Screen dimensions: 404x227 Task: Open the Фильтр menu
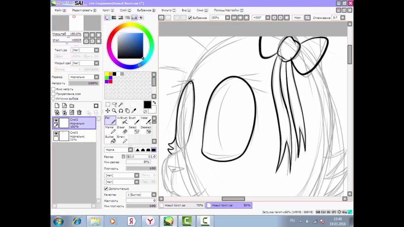click(x=169, y=10)
